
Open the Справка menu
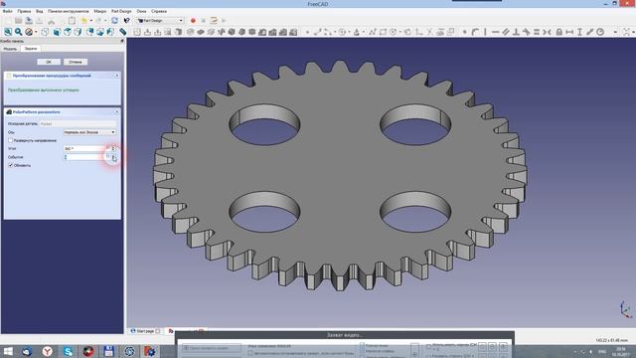159,11
